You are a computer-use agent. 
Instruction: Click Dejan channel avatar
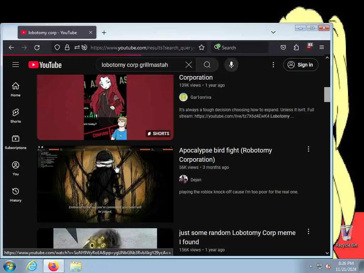pos(183,179)
